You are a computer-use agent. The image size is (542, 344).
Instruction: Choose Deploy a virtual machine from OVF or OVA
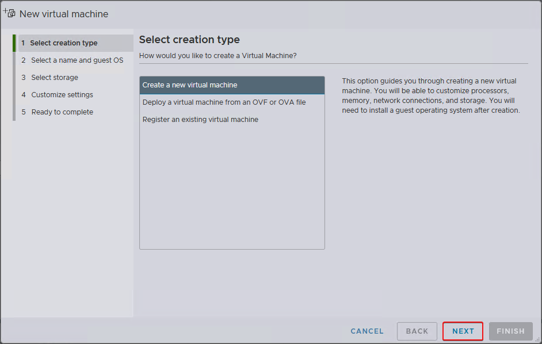pos(224,102)
